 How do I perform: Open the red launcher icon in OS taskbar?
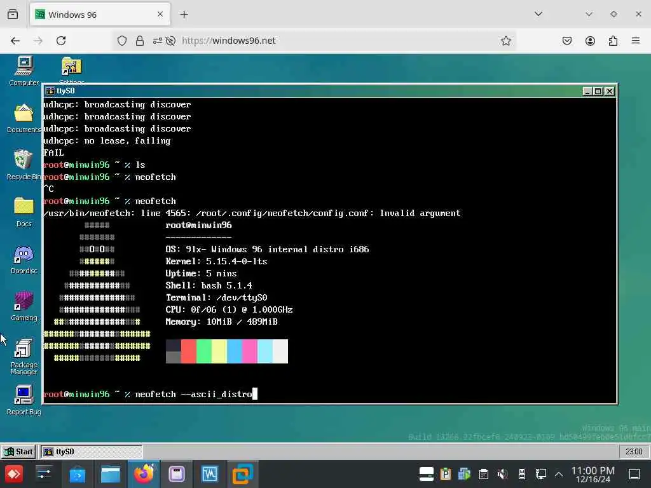click(14, 474)
